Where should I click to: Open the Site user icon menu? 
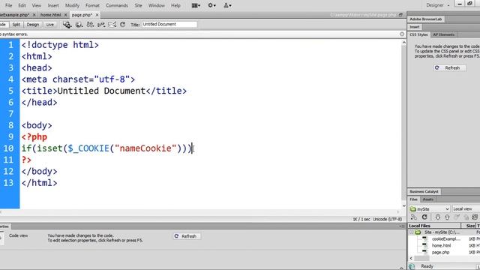click(227, 5)
